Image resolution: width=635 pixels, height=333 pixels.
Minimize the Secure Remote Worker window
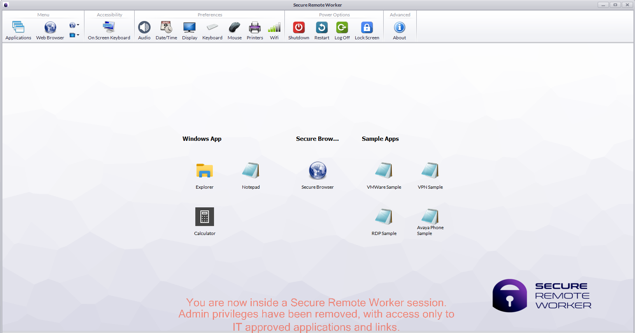(603, 5)
